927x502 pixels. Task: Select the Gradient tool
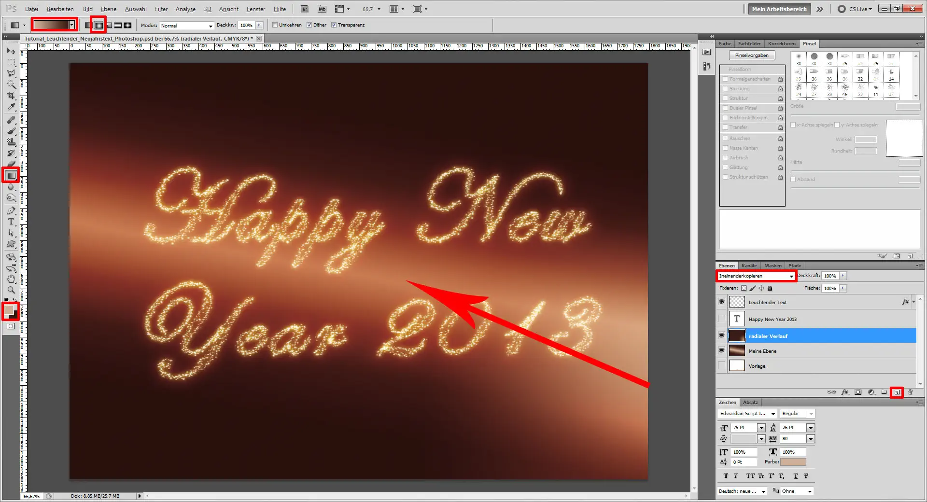(x=11, y=175)
